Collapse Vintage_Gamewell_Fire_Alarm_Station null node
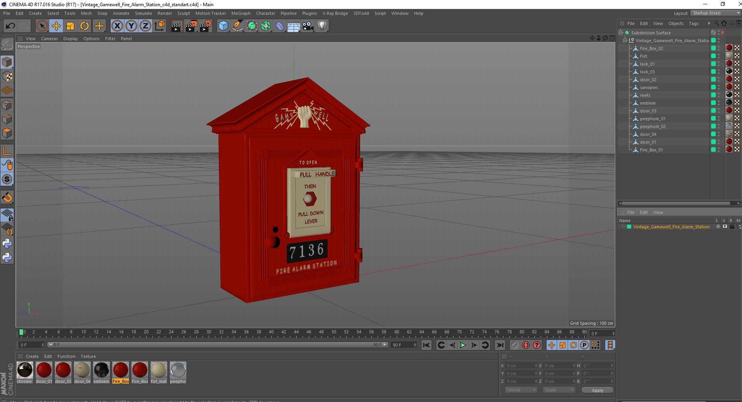The image size is (742, 402). click(625, 41)
